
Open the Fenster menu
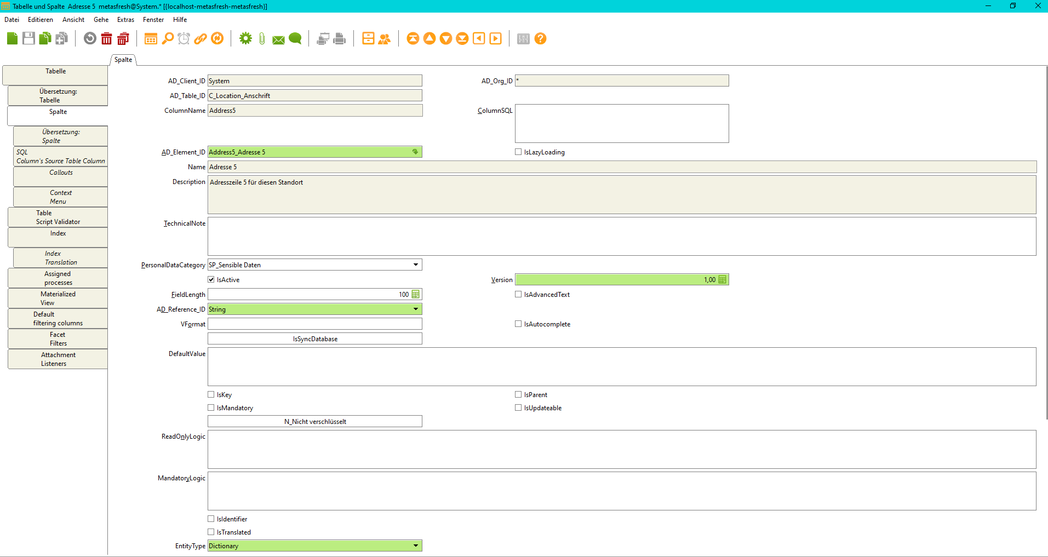click(153, 20)
